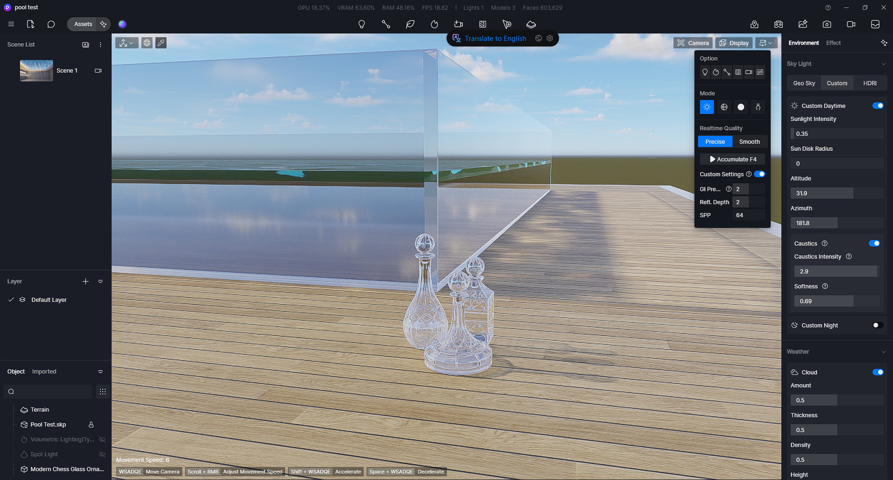Viewport: 893px width, 480px height.
Task: Select the wireframe globe mode icon
Action: pyautogui.click(x=724, y=107)
